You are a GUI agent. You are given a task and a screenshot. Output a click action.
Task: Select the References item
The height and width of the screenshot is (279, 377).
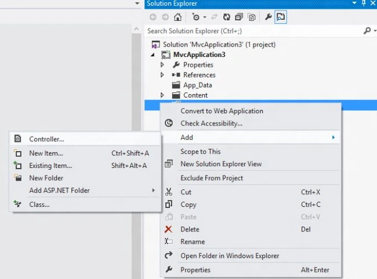click(x=200, y=75)
